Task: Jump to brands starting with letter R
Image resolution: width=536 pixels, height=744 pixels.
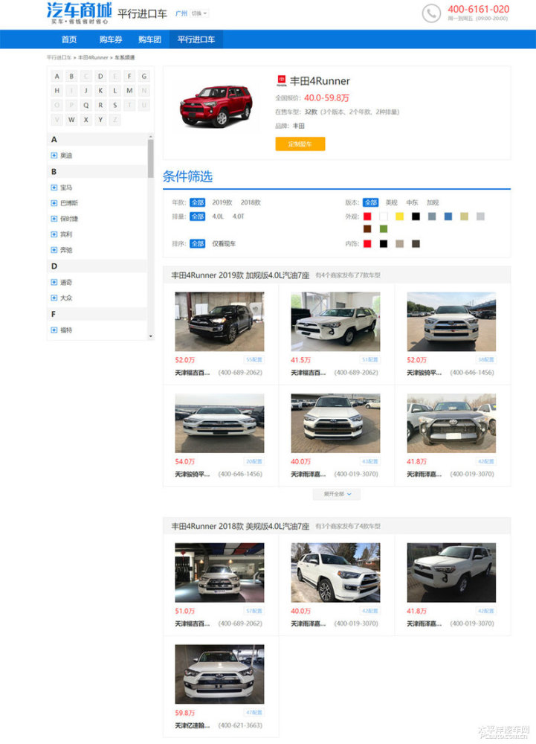Action: (100, 106)
